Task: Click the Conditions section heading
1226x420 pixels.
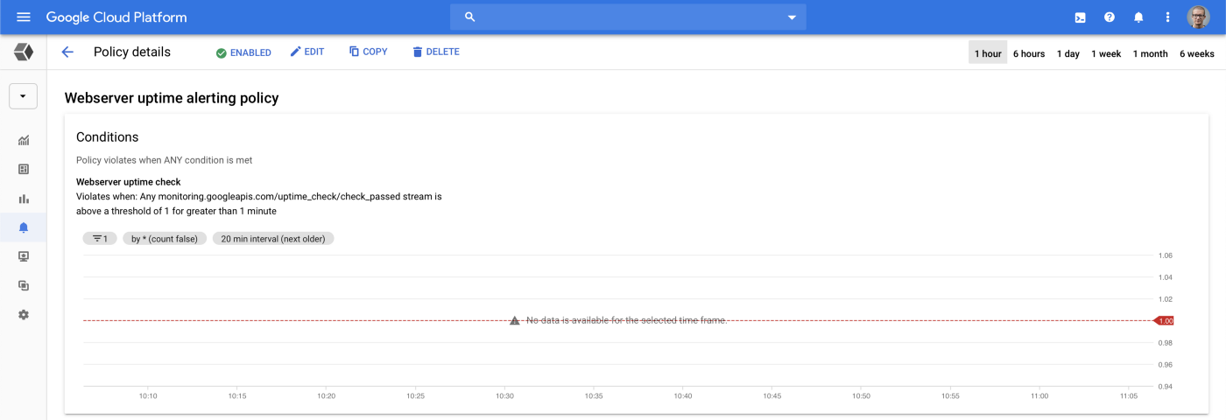Action: click(107, 137)
